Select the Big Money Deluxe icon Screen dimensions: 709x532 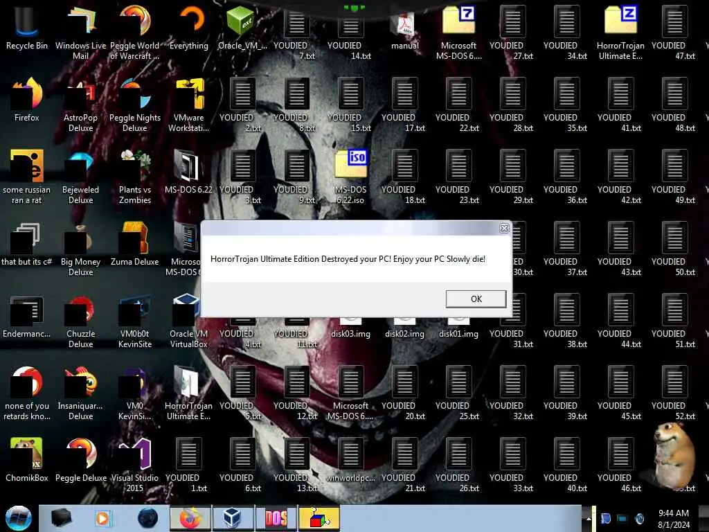click(x=80, y=249)
